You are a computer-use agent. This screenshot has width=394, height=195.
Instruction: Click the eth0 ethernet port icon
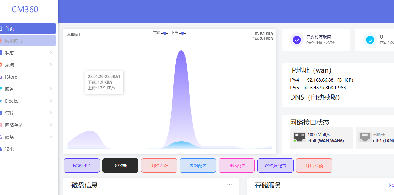pos(299,137)
